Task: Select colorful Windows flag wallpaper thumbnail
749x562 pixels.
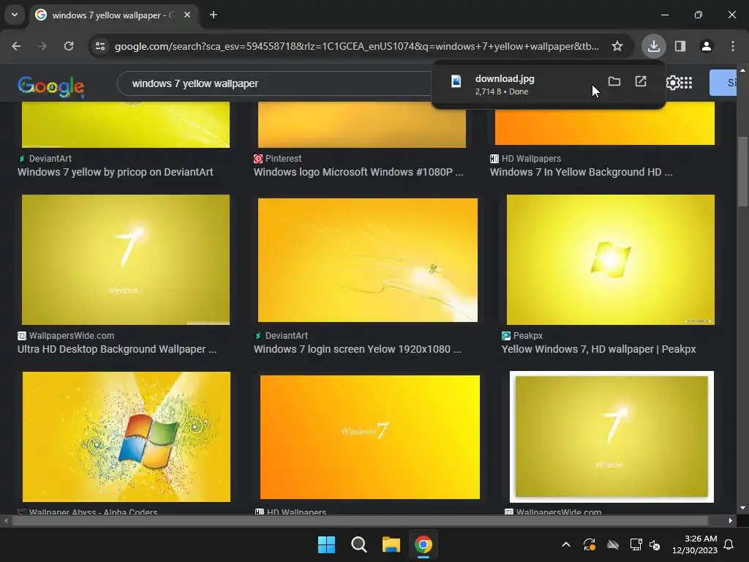Action: click(x=127, y=437)
